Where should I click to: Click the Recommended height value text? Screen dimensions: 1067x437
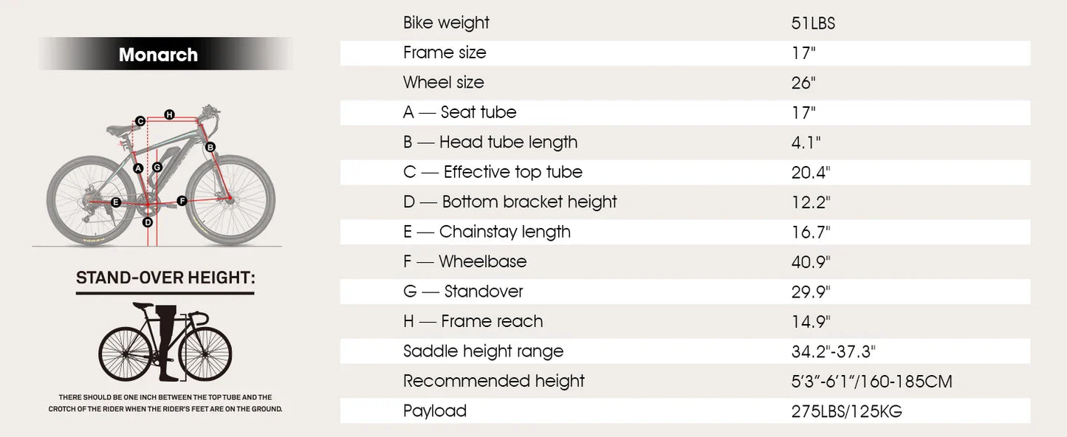[x=871, y=382]
